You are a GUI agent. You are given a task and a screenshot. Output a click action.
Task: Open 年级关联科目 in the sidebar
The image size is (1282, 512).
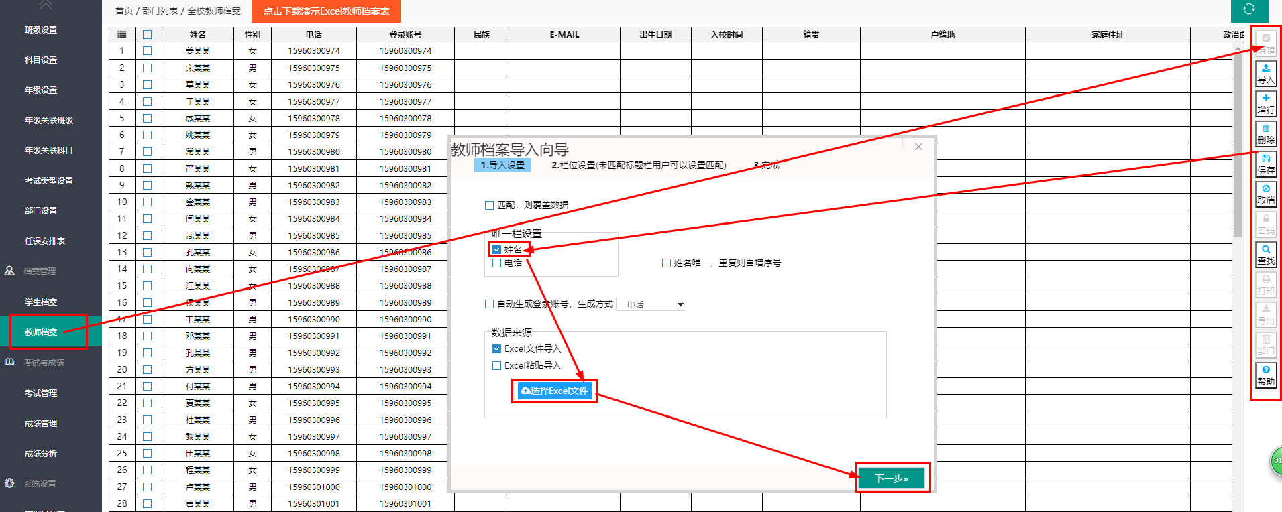49,151
